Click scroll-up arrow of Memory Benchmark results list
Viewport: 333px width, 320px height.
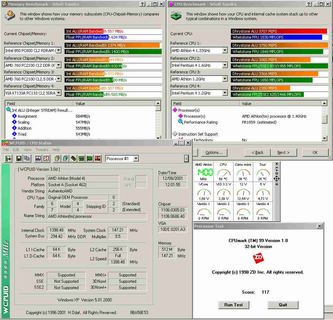click(x=158, y=103)
